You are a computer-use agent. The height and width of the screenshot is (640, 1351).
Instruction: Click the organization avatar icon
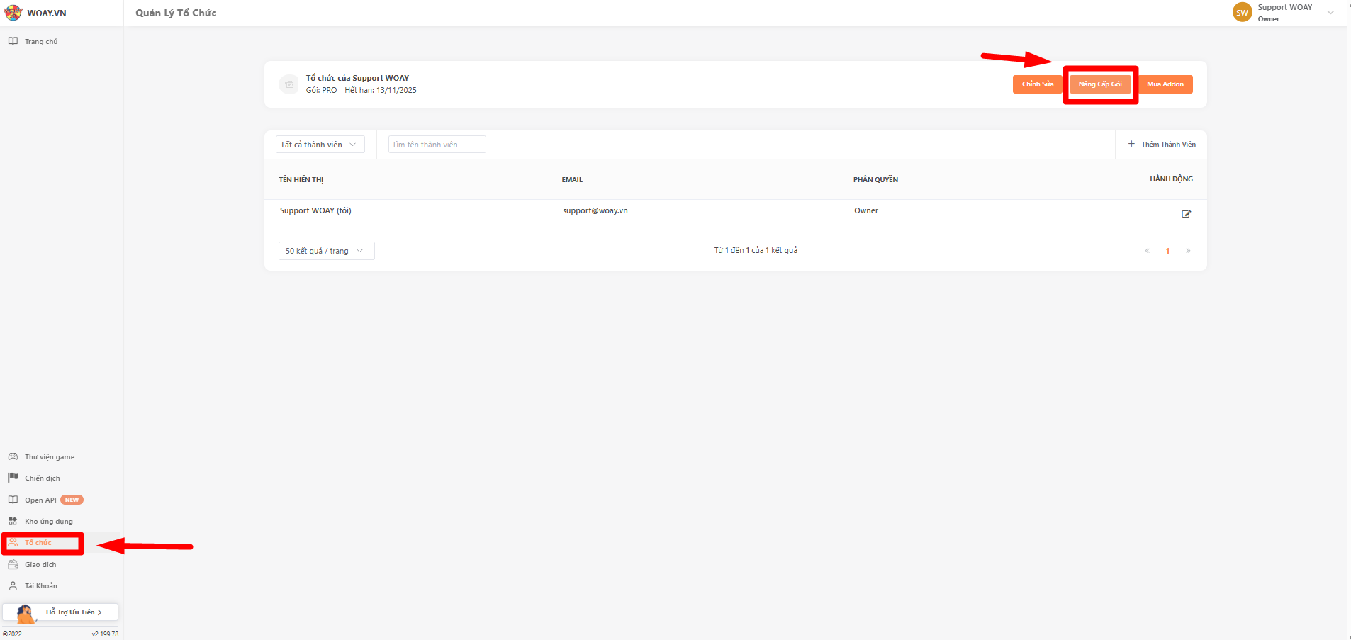(x=288, y=84)
